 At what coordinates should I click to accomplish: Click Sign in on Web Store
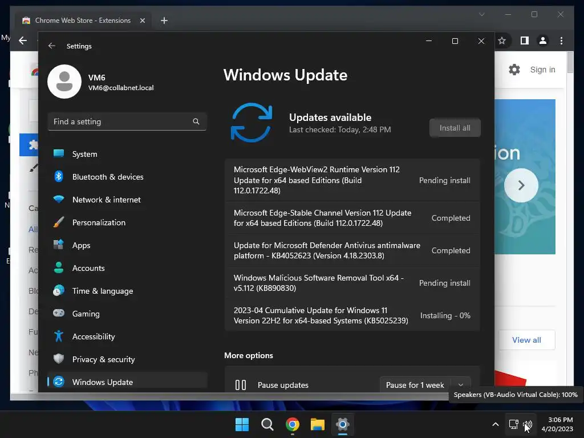click(542, 70)
